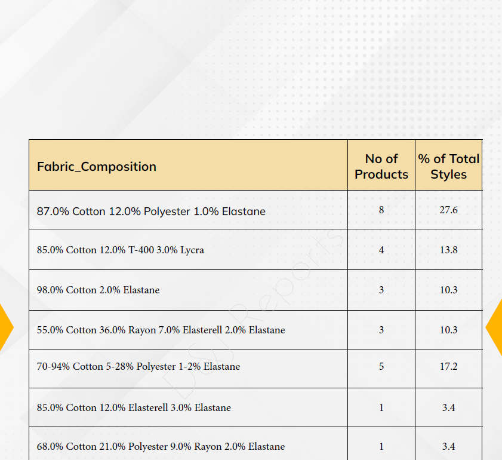Click the 10.3 value for 98.0% Cotton

(x=448, y=290)
